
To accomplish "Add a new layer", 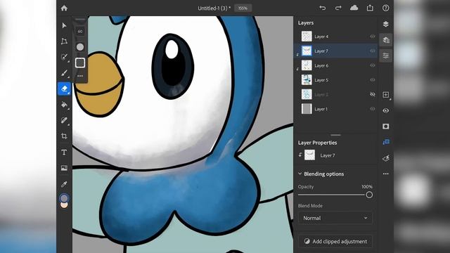I will pyautogui.click(x=386, y=95).
